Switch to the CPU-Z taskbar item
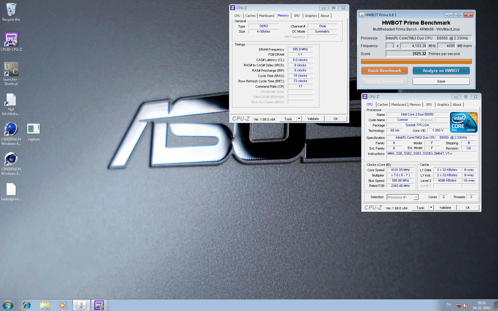This screenshot has height=311, width=498. click(x=99, y=305)
